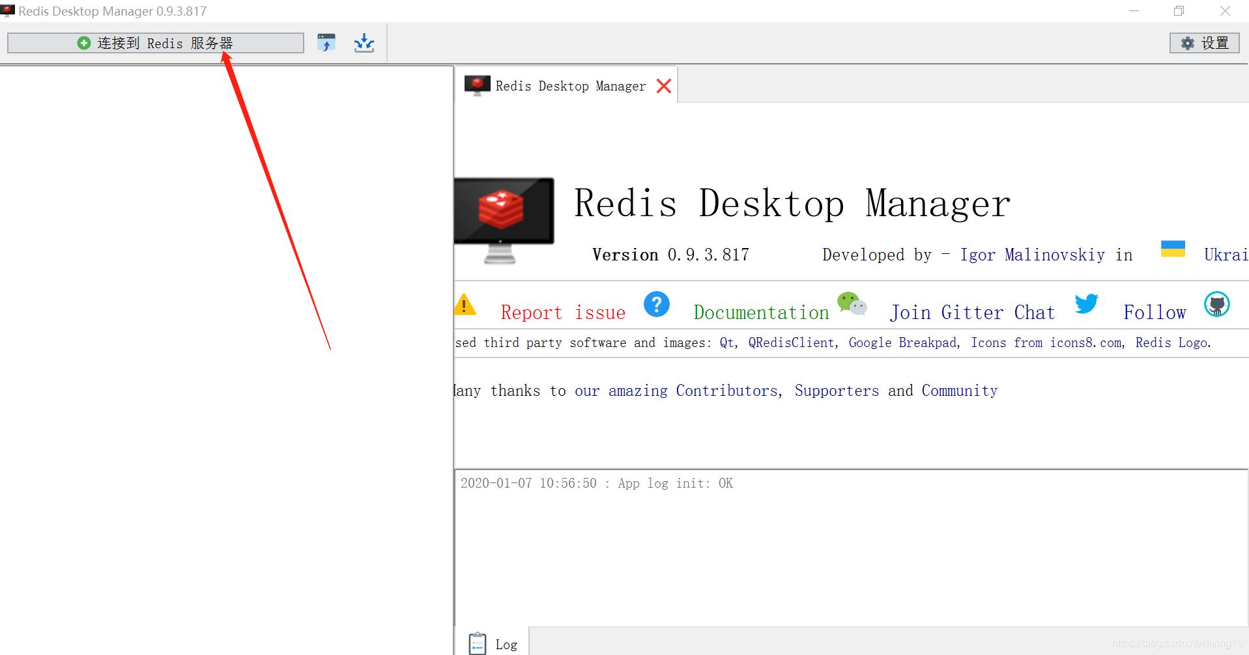
Task: Open the Documentation link
Action: pos(761,313)
